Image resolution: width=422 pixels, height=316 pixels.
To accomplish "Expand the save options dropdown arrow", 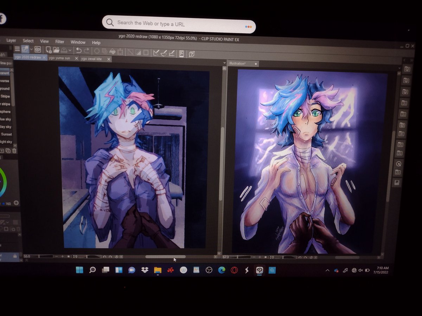I will pyautogui.click(x=70, y=51).
